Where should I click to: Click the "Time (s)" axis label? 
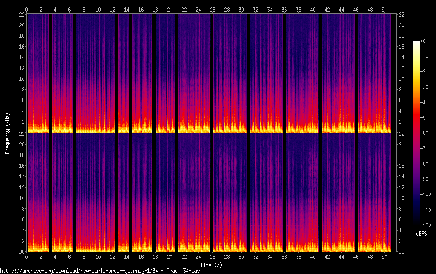click(212, 265)
